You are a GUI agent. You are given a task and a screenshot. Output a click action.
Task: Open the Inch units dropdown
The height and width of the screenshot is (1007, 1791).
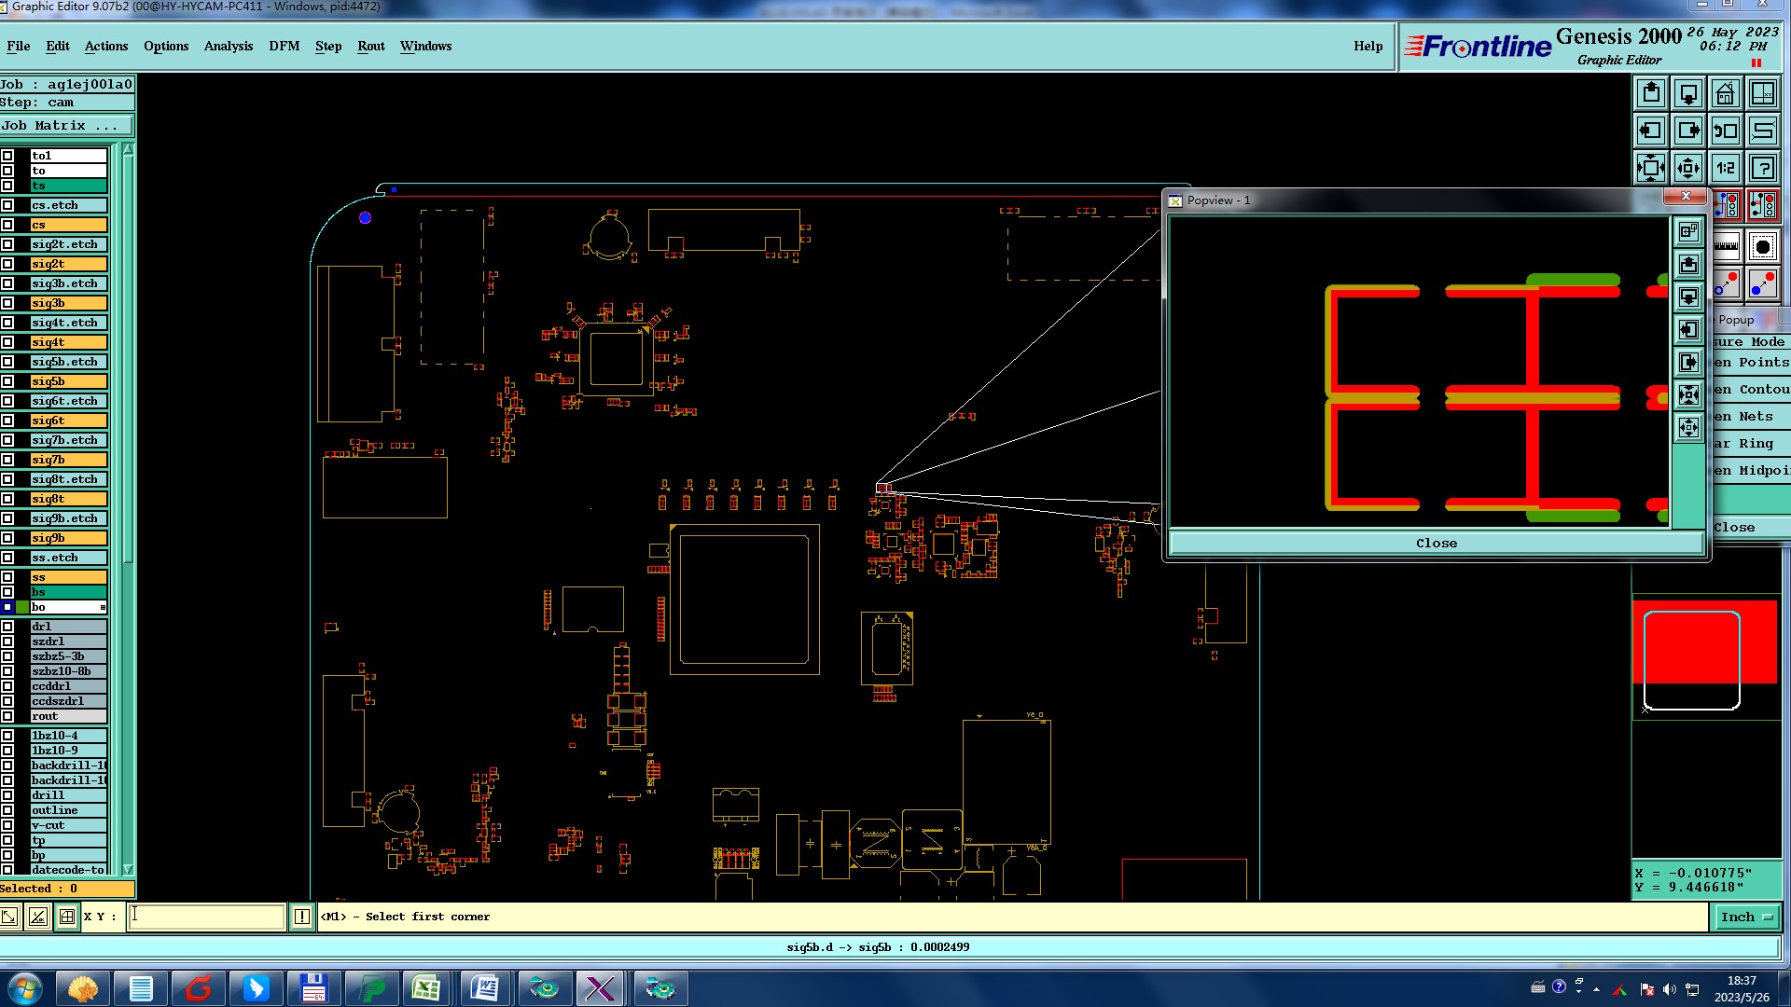[1746, 917]
